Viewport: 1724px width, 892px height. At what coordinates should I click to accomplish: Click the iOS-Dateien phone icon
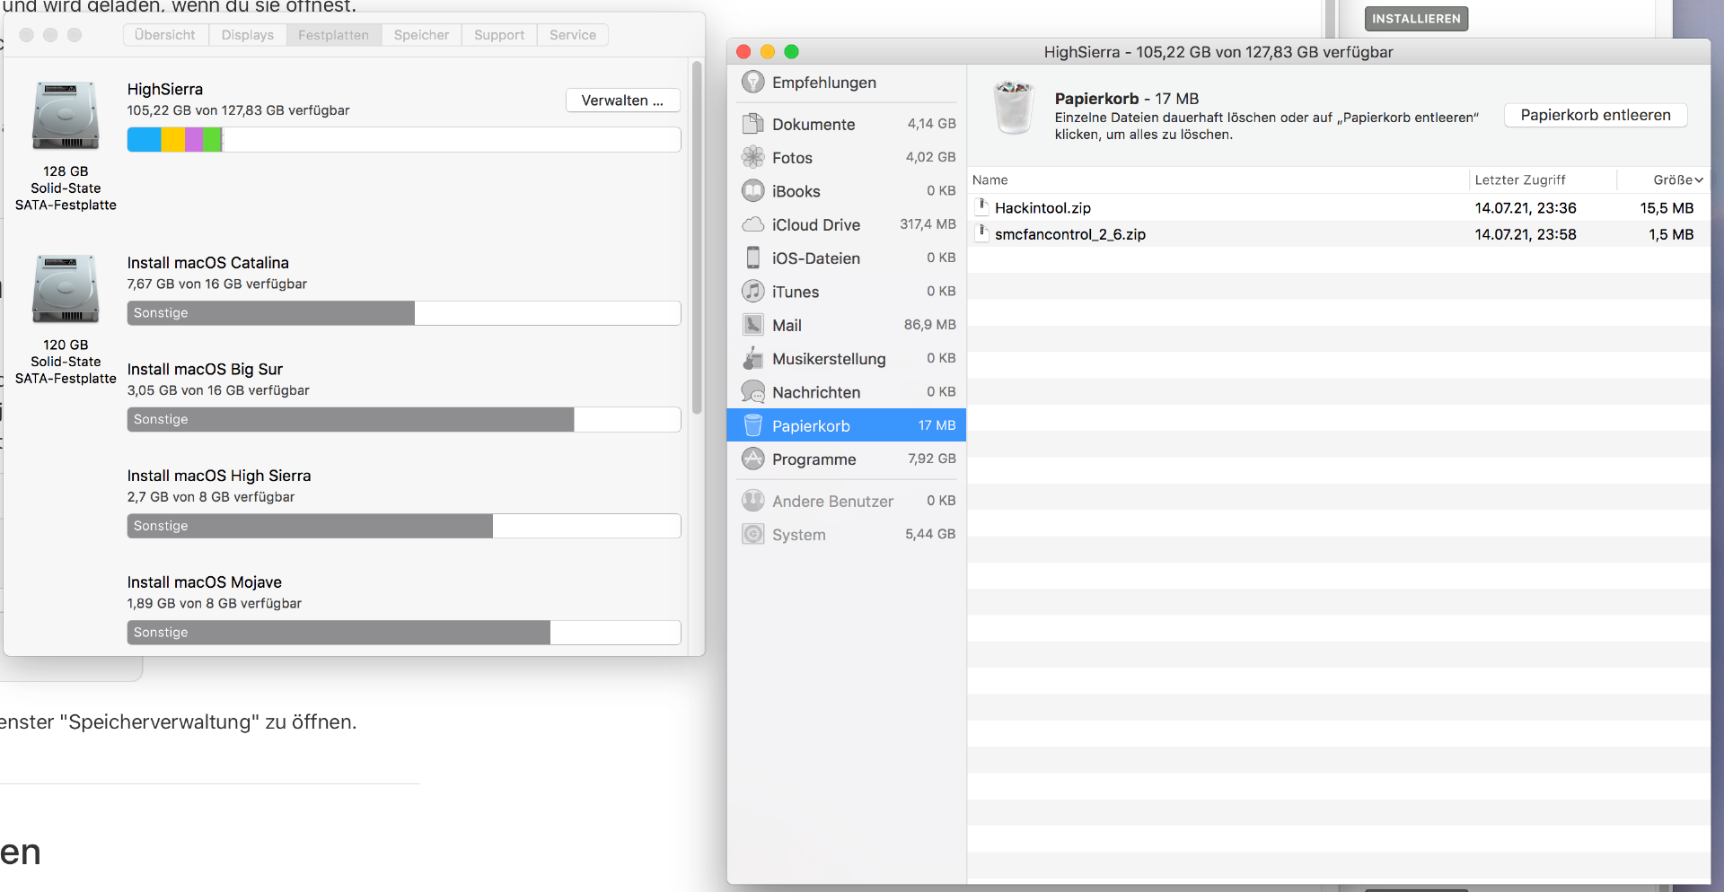pos(753,258)
